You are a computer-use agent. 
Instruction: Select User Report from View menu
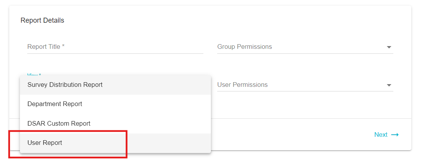(115, 143)
